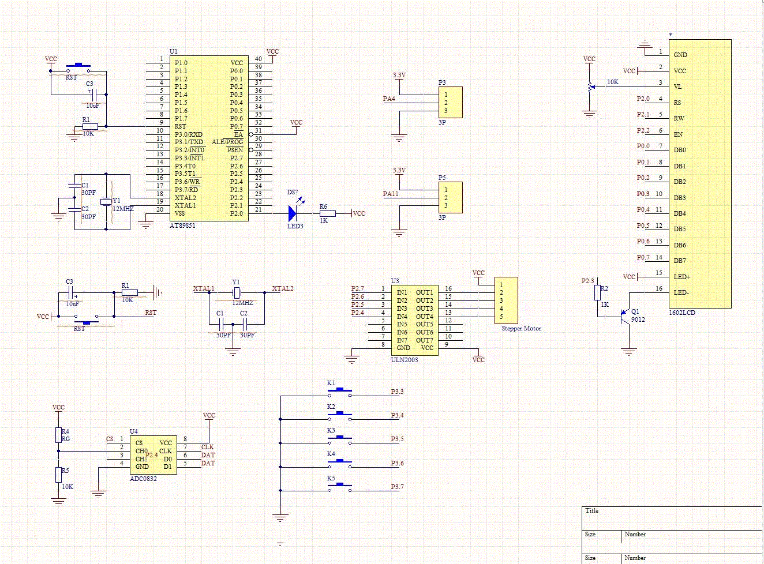
Task: Click the CLK net label beside ADC0832
Action: [207, 447]
